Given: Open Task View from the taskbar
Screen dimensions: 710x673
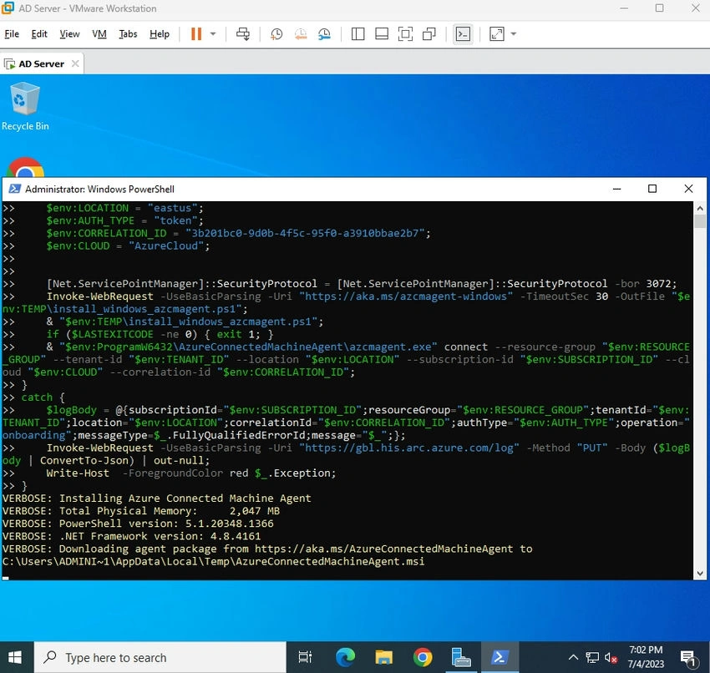Looking at the screenshot, I should tap(305, 657).
